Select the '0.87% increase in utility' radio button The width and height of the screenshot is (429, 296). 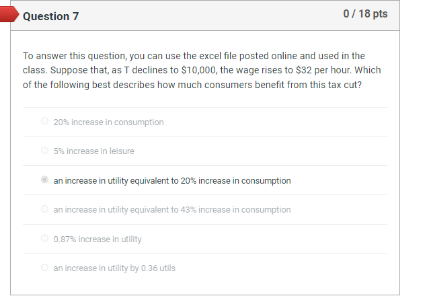(44, 239)
